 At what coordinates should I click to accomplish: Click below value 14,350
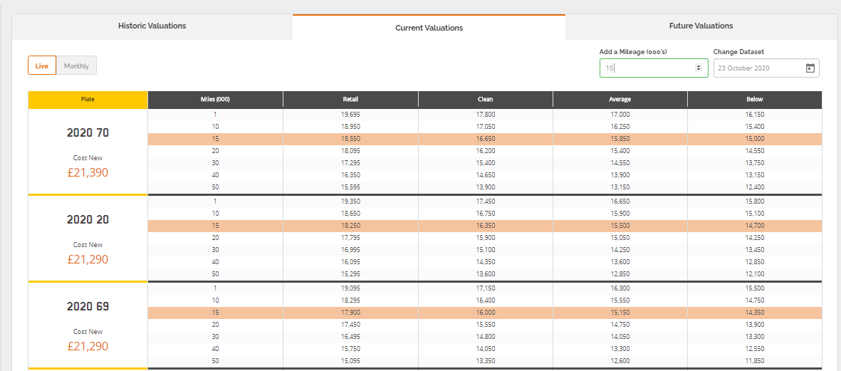(755, 313)
